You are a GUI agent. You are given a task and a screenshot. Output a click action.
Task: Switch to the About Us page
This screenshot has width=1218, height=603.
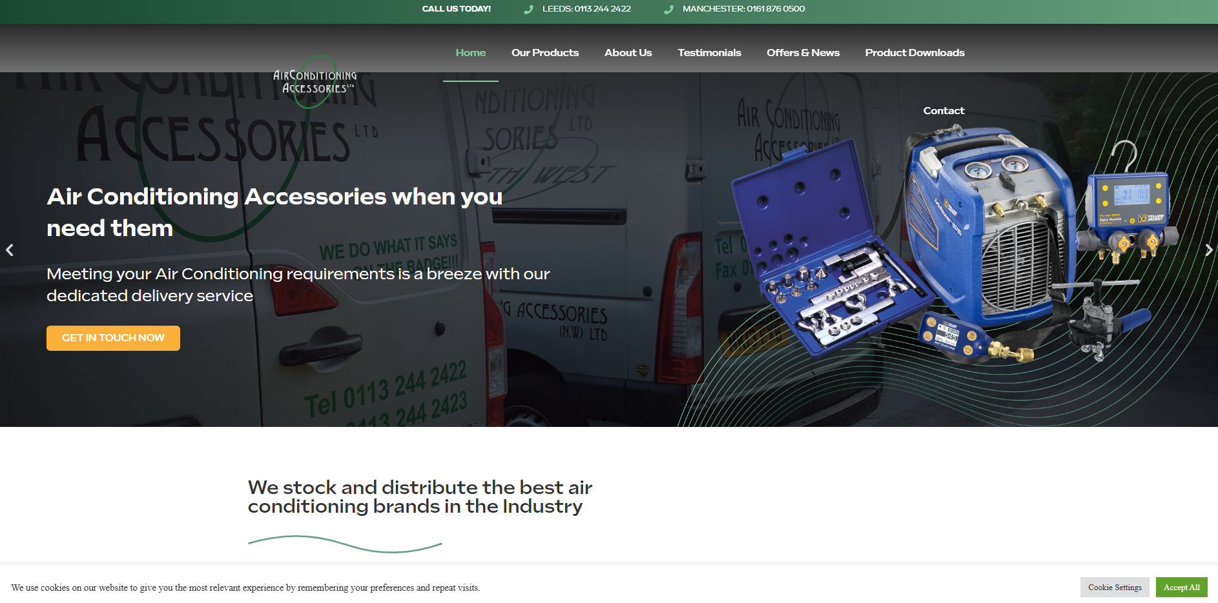pyautogui.click(x=628, y=53)
